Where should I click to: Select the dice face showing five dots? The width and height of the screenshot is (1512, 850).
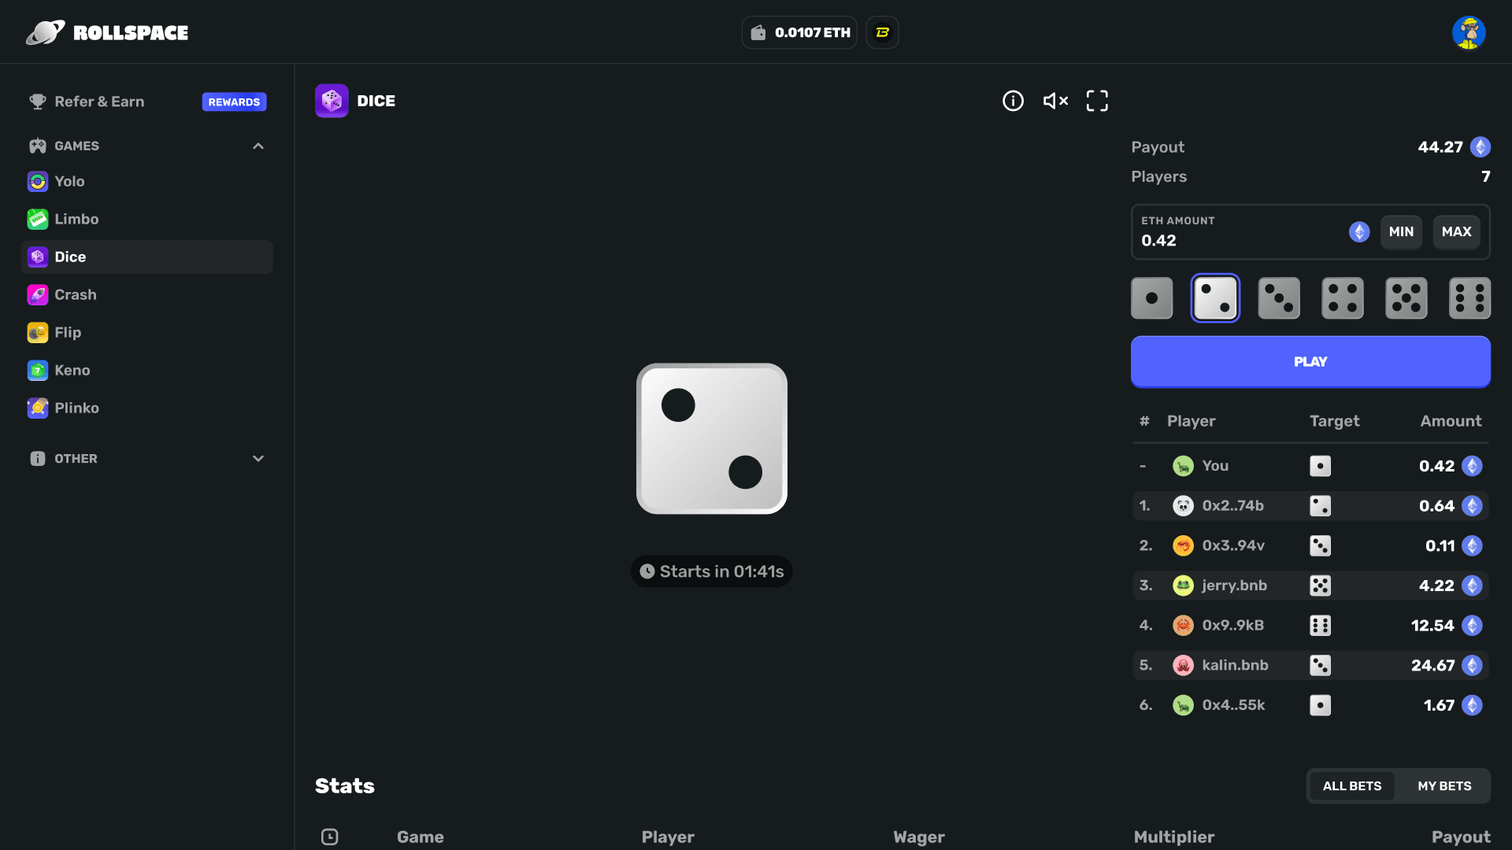pyautogui.click(x=1406, y=297)
